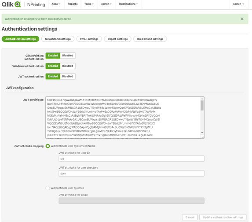Screen dimensions: 252x222
Task: Expand the Admin dropdown menu
Action: [106, 4]
